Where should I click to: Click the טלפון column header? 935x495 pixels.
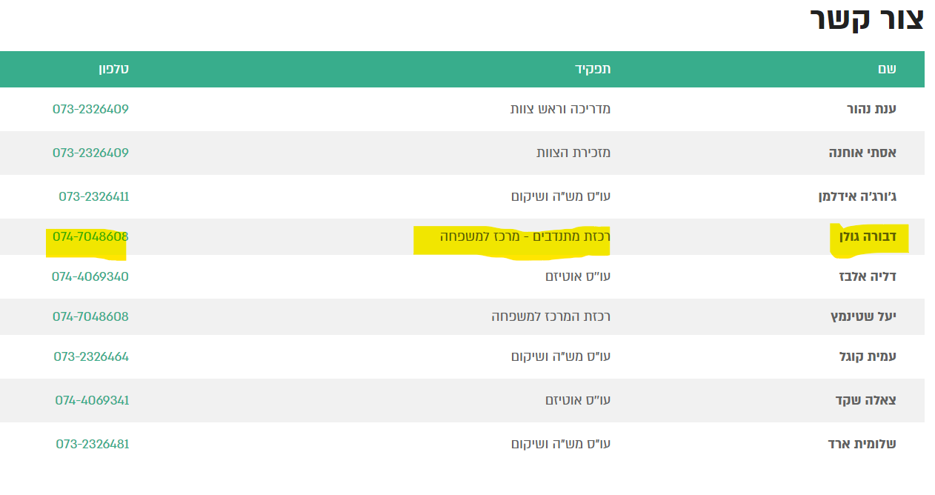pyautogui.click(x=113, y=69)
